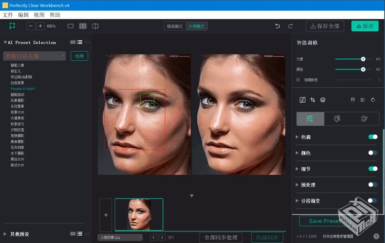
Task: Open the help question mark icon
Action: pos(376,236)
